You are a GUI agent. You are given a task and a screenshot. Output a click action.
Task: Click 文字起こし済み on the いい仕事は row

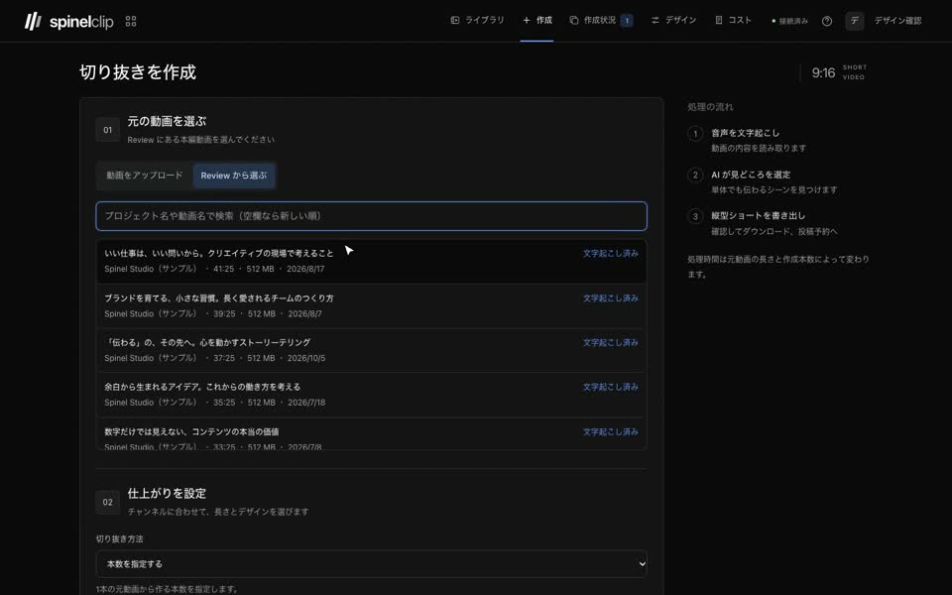610,254
